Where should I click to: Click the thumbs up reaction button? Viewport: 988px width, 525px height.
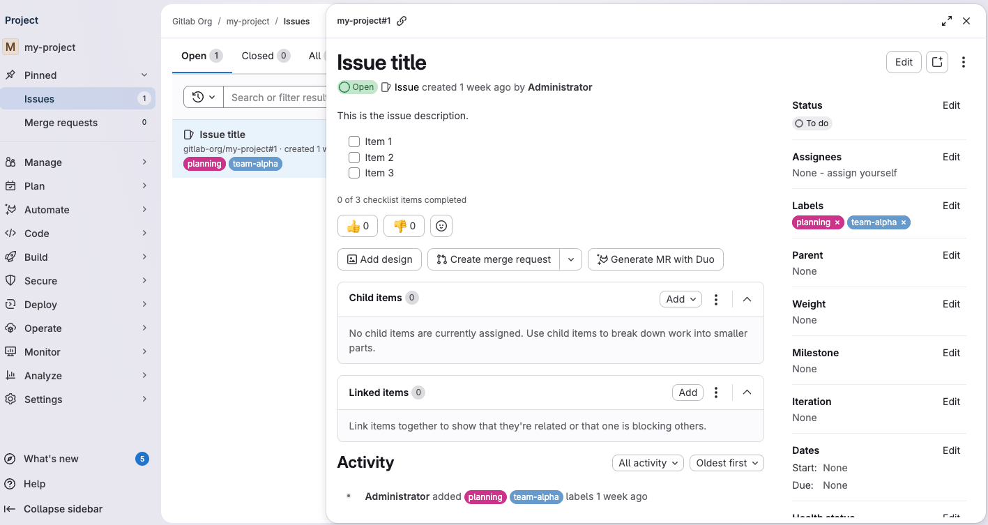pos(358,226)
